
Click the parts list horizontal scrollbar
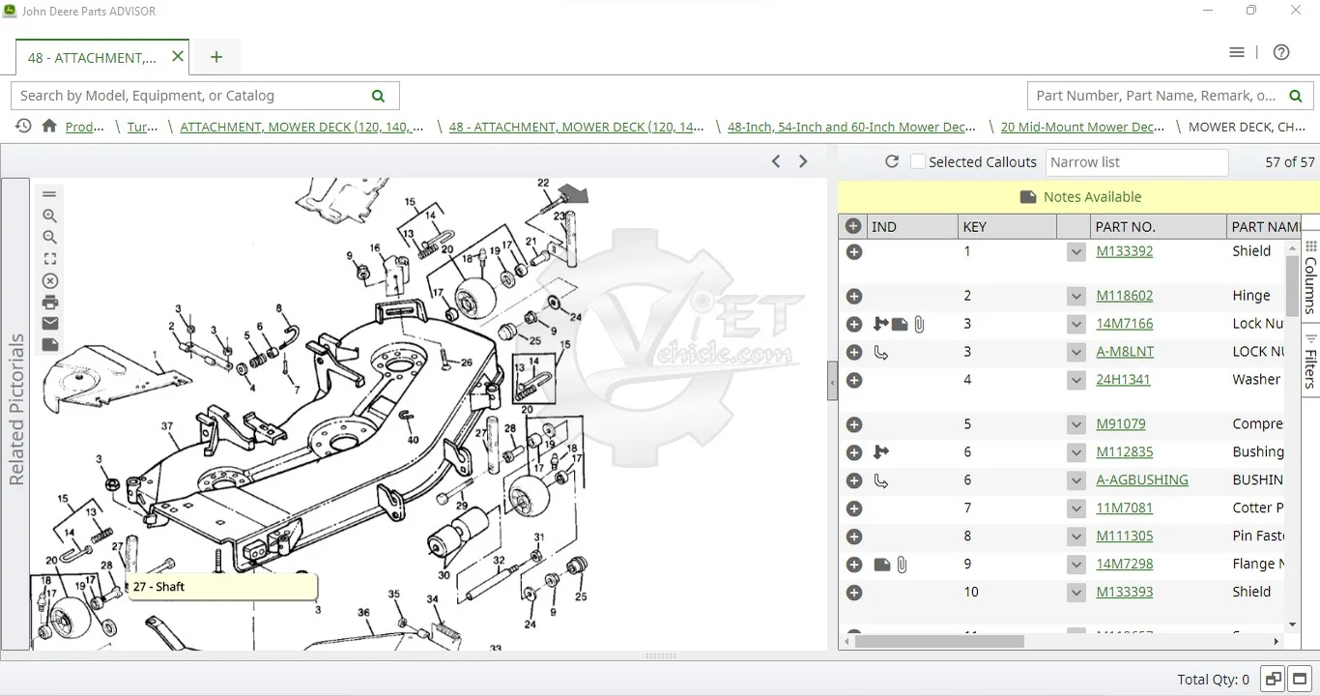(939, 641)
